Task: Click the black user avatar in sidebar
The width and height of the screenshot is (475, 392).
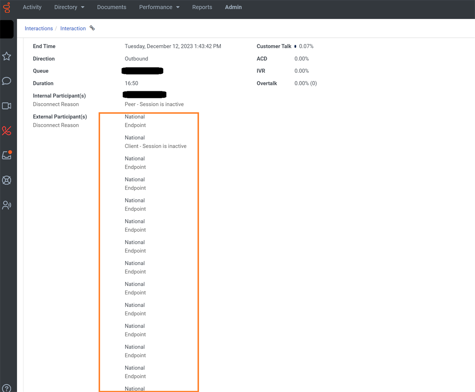Action: (7, 29)
